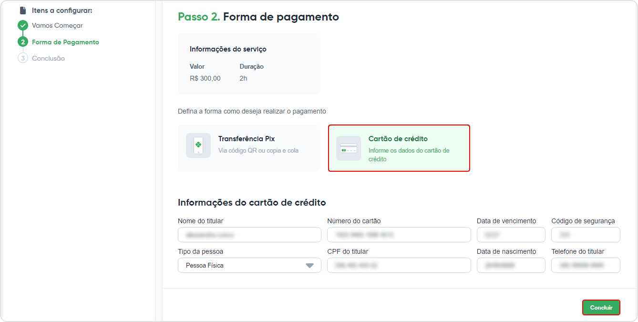
Task: Focus the Nome do titular field
Action: [x=249, y=235]
